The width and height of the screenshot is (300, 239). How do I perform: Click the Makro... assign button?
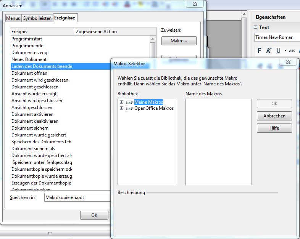[179, 41]
